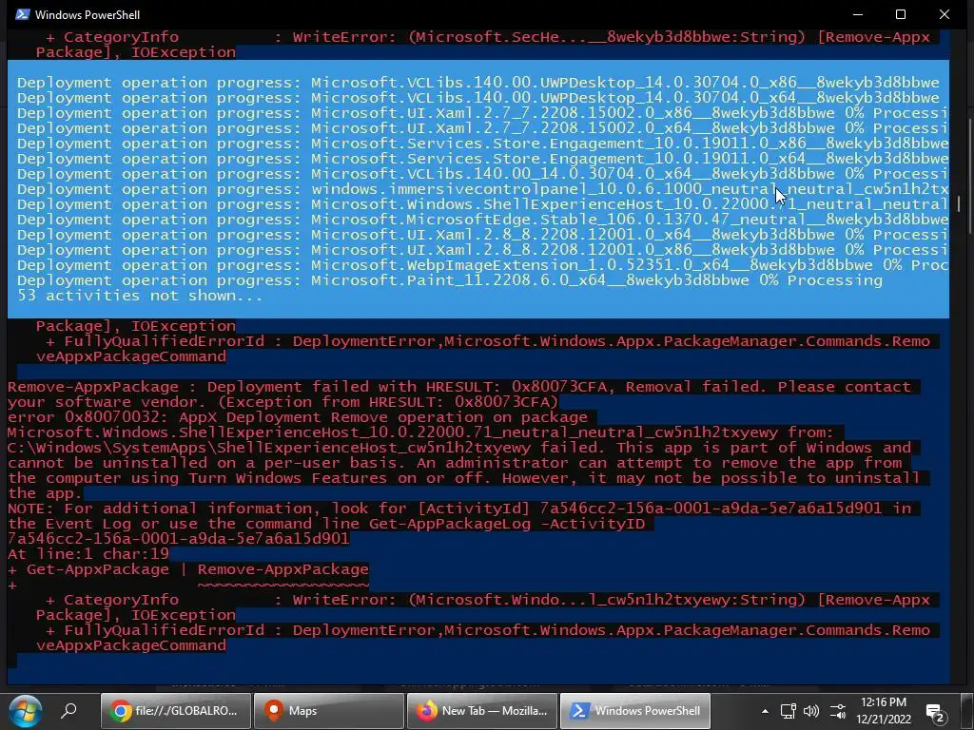Click the 'Windows PowerShell' title text
Viewport: 974px width, 730px height.
click(88, 15)
